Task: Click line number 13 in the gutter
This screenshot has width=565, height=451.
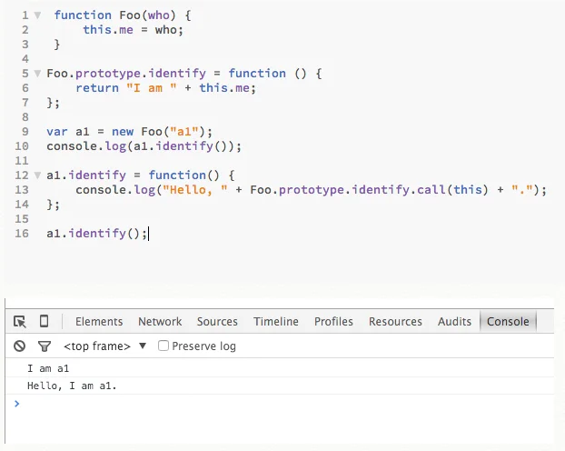Action: 22,190
